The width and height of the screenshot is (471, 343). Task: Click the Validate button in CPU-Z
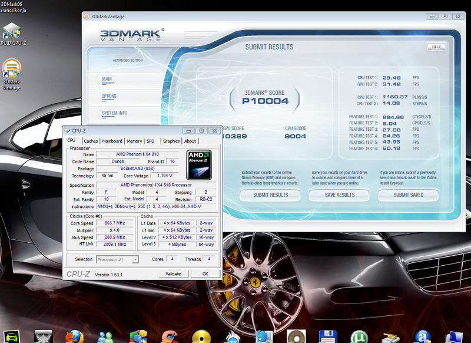(173, 274)
